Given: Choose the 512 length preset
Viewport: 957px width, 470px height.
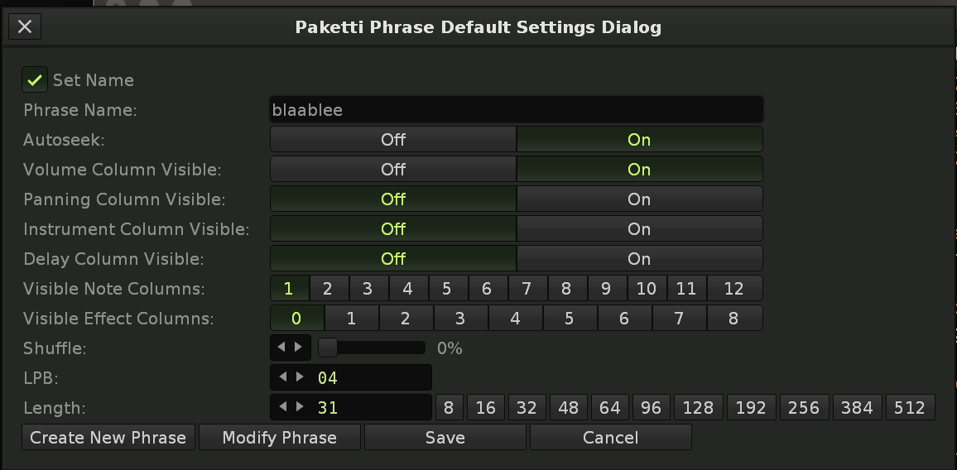Looking at the screenshot, I should coord(910,408).
